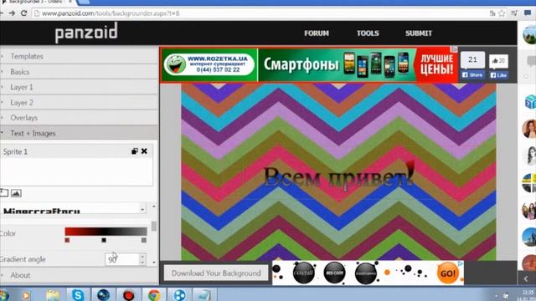The width and height of the screenshot is (536, 301).
Task: Bookmark this page with the star icon
Action: click(502, 13)
